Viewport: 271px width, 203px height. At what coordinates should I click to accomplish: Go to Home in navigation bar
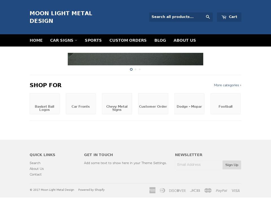click(36, 40)
